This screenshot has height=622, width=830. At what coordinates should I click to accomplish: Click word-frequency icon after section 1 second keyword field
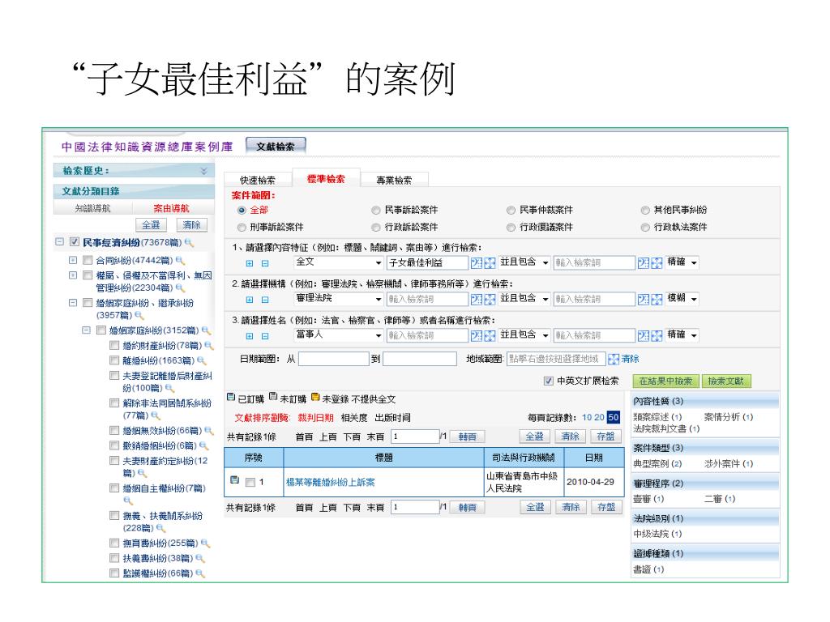(643, 263)
